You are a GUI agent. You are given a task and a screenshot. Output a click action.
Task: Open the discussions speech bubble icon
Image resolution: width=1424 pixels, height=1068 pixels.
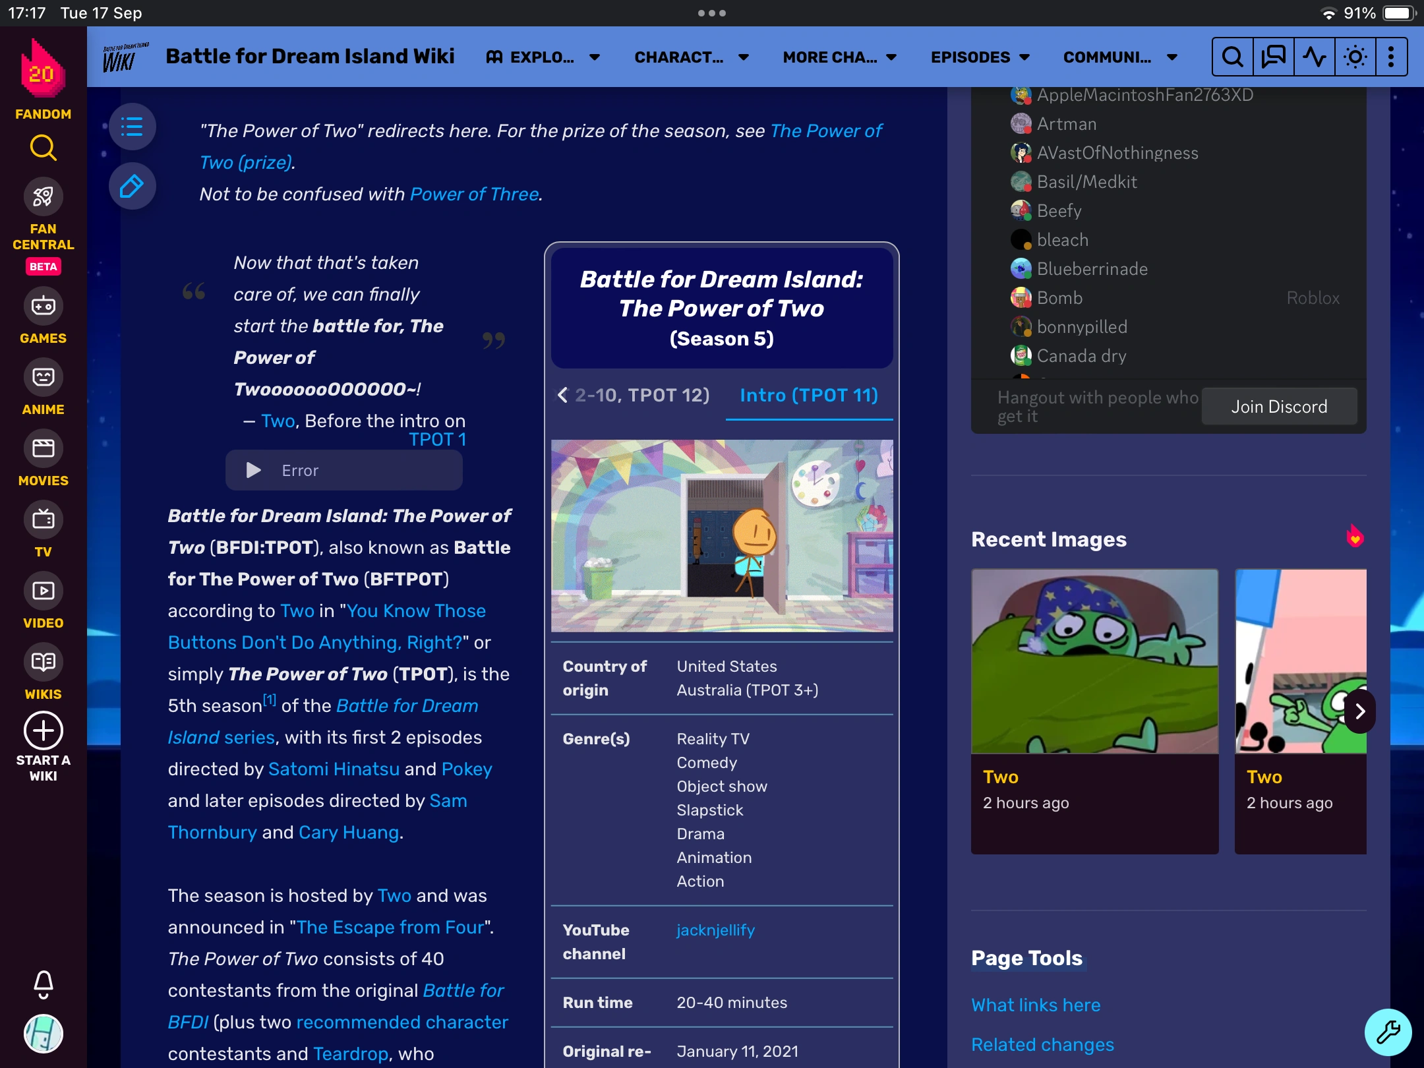pos(1273,57)
